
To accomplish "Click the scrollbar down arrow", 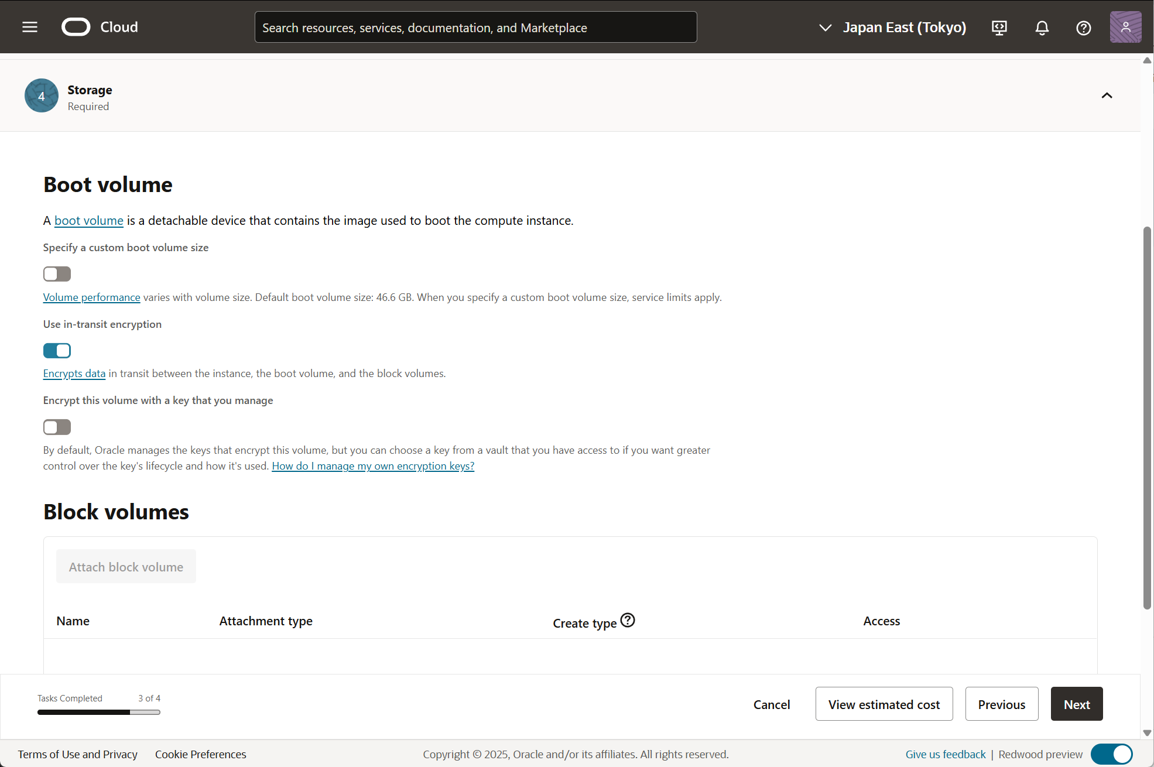I will click(x=1147, y=732).
